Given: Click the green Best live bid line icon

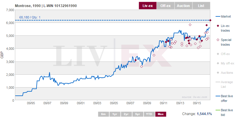Looking at the screenshot, I should 217,110.
